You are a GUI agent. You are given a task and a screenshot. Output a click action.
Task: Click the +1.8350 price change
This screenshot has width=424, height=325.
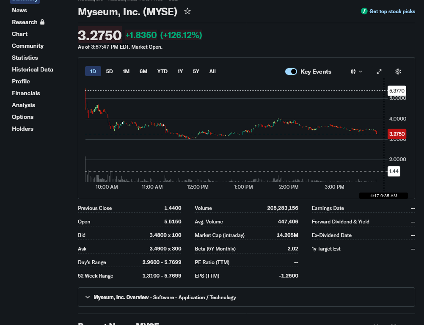[x=141, y=35]
